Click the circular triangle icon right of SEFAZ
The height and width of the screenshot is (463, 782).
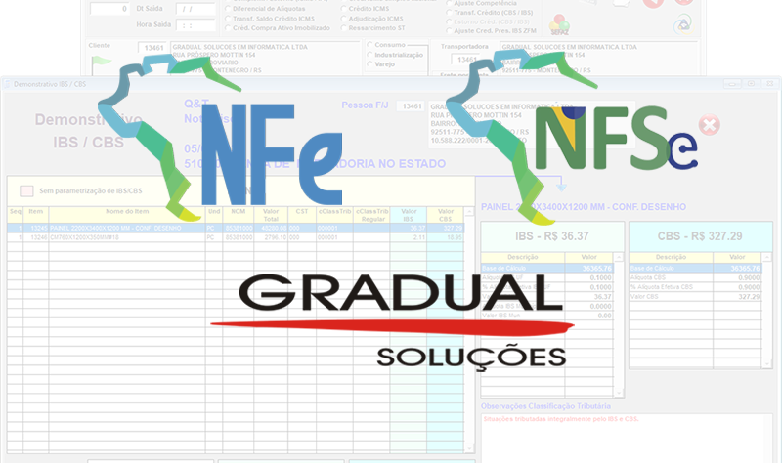683,23
